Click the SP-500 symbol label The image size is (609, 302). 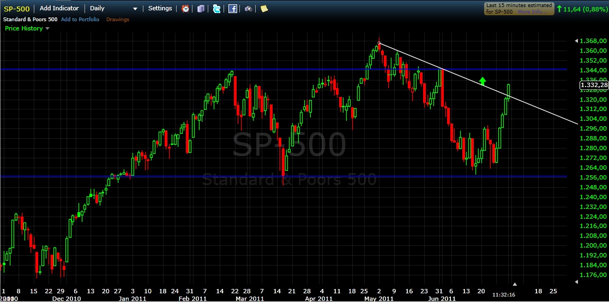click(x=17, y=9)
